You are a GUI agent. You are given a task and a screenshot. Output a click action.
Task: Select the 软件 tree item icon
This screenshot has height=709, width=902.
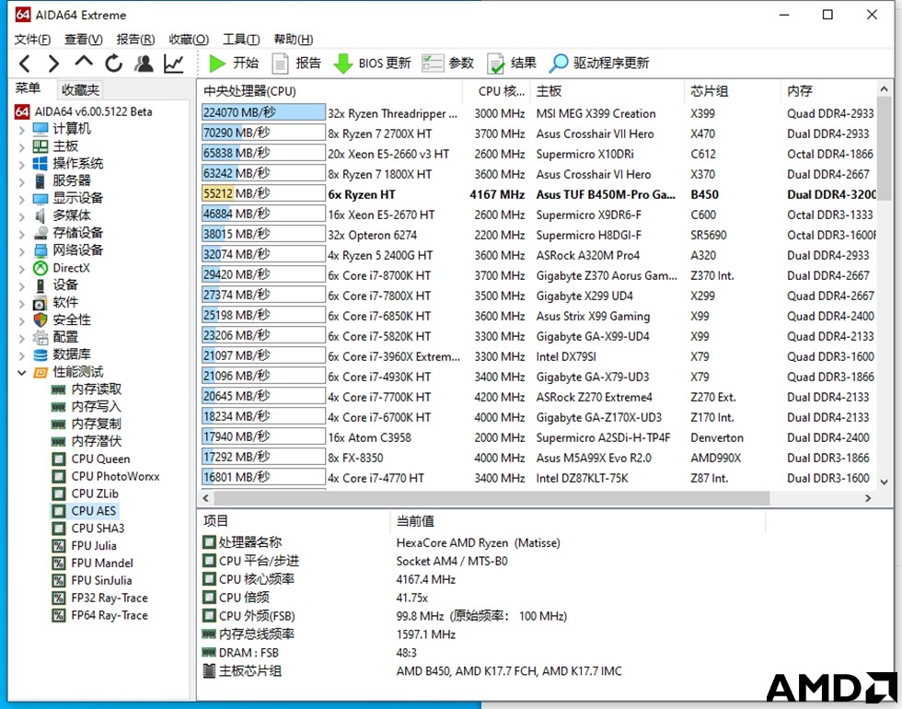point(40,303)
